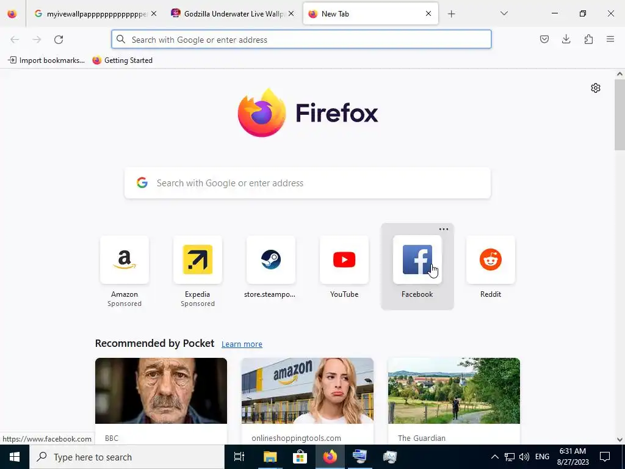The width and height of the screenshot is (625, 469).
Task: Close the myivewallpaper Google tab
Action: [154, 13]
